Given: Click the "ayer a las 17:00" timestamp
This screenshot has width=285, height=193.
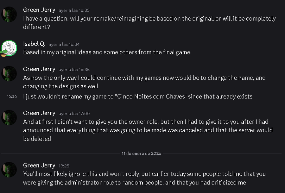Looking at the screenshot, I should click(74, 114).
